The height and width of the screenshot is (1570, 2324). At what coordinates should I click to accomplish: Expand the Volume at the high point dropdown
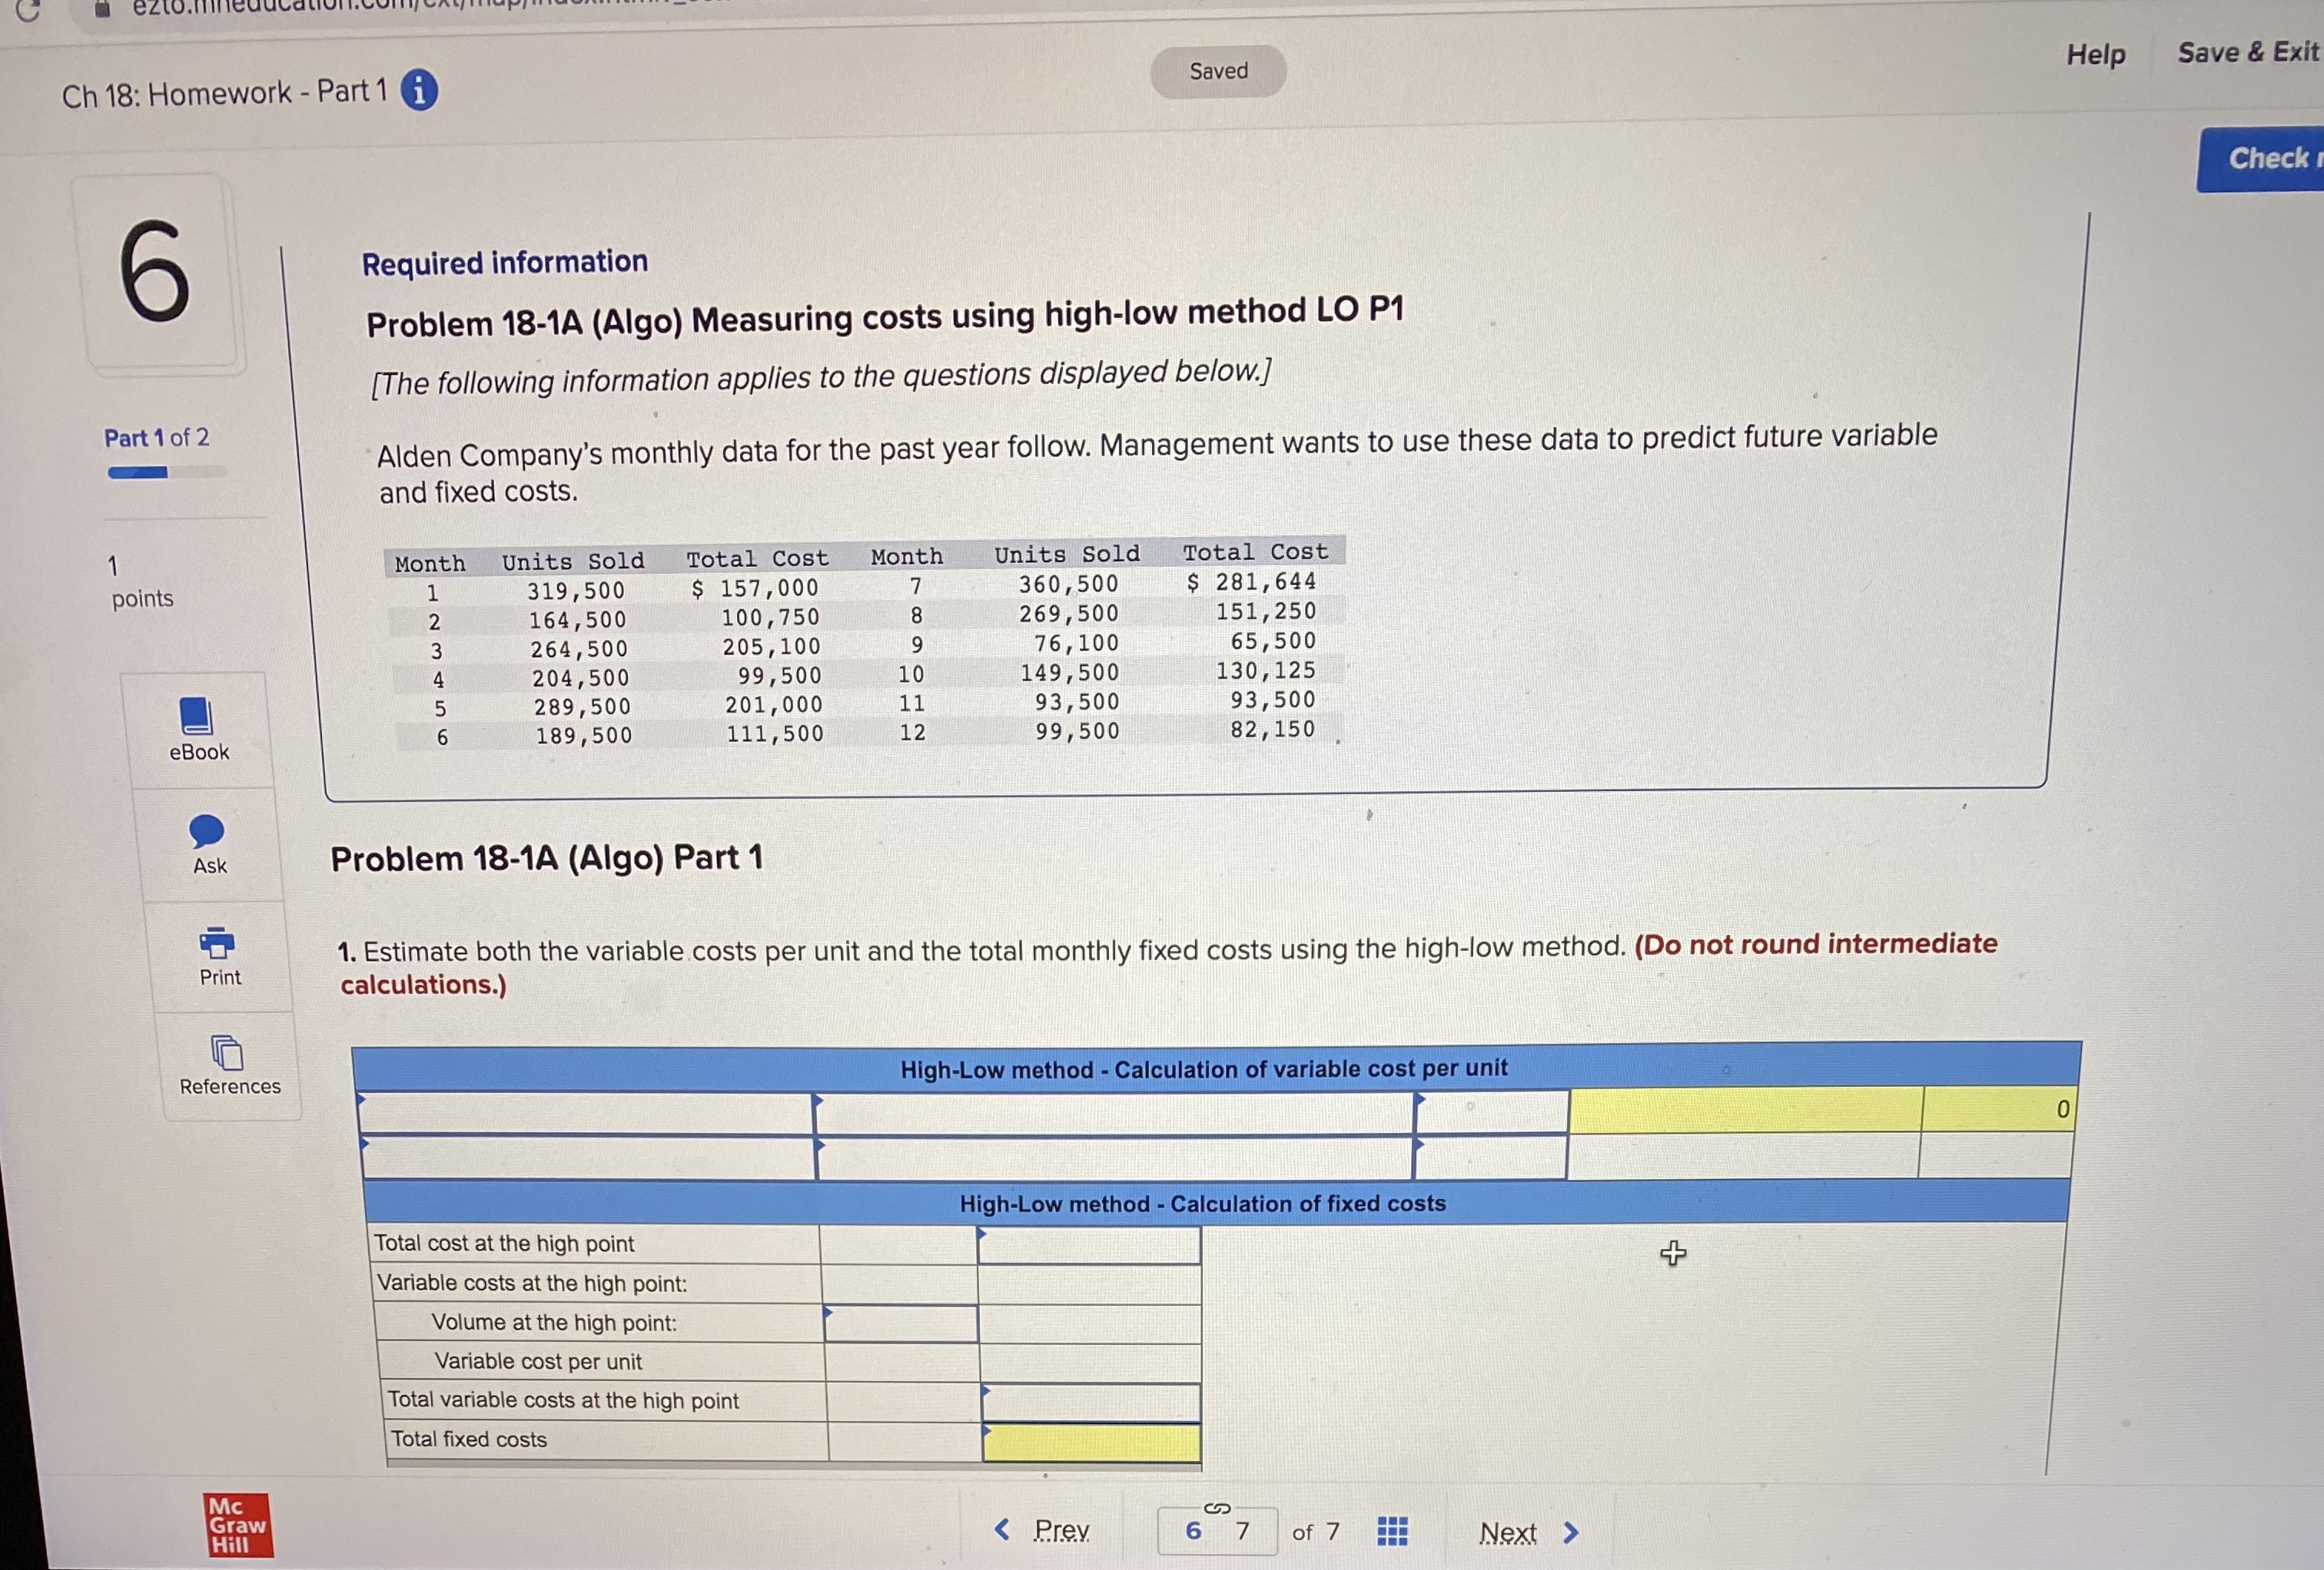pyautogui.click(x=900, y=1323)
